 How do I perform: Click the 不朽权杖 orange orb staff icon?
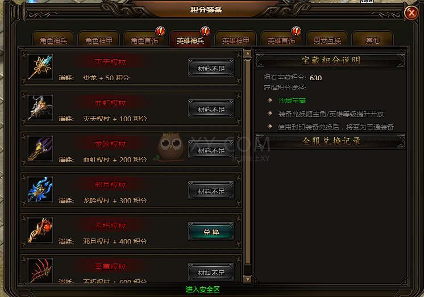coord(40,230)
